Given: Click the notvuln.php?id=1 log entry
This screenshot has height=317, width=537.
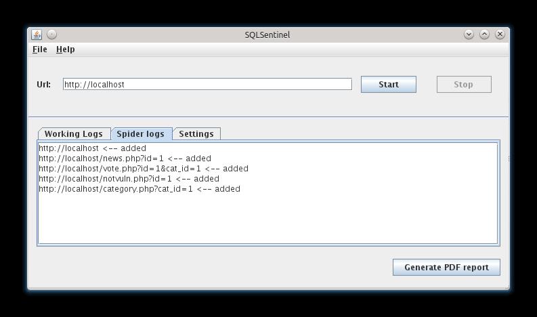Looking at the screenshot, I should [x=129, y=179].
